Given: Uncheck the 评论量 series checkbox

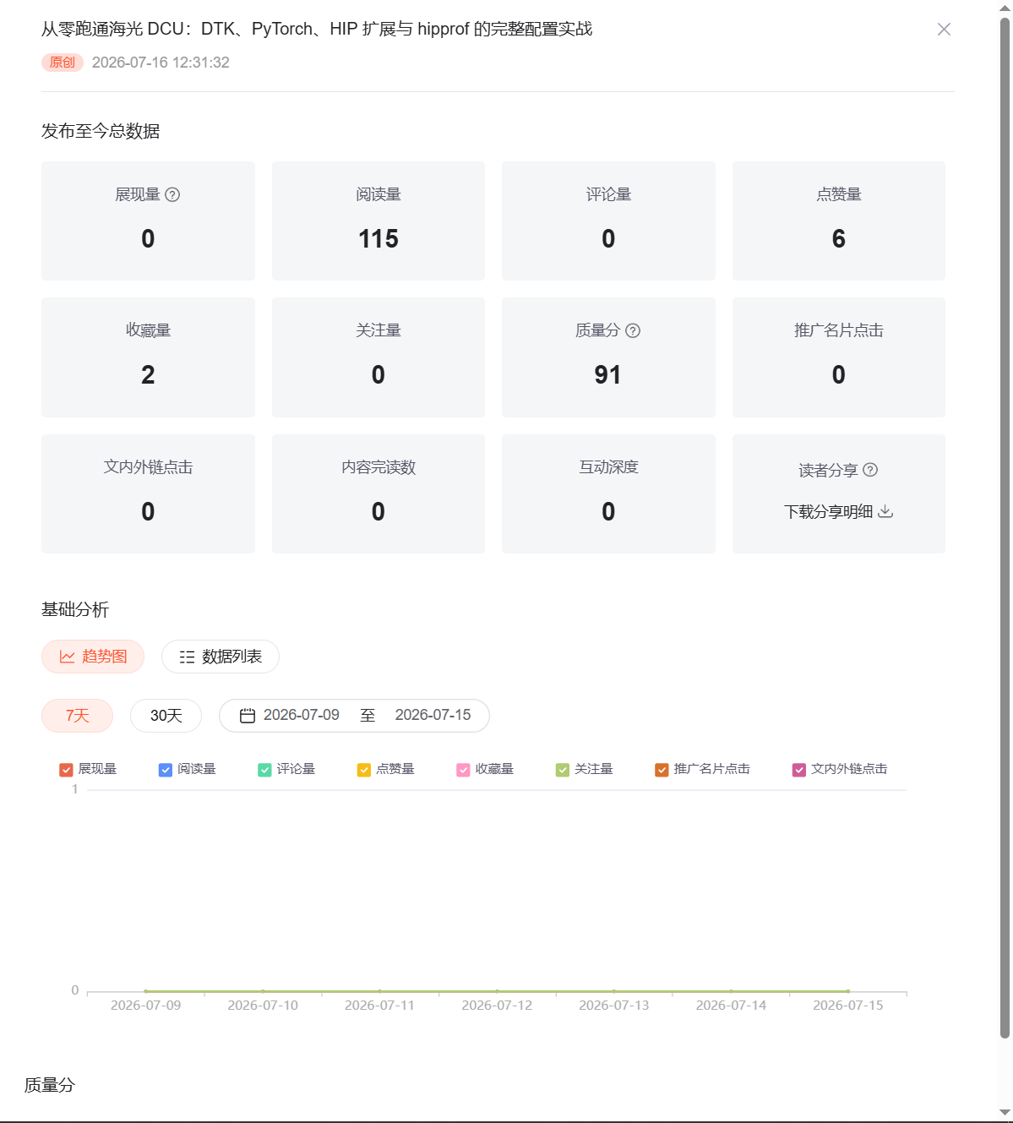Looking at the screenshot, I should click(264, 770).
